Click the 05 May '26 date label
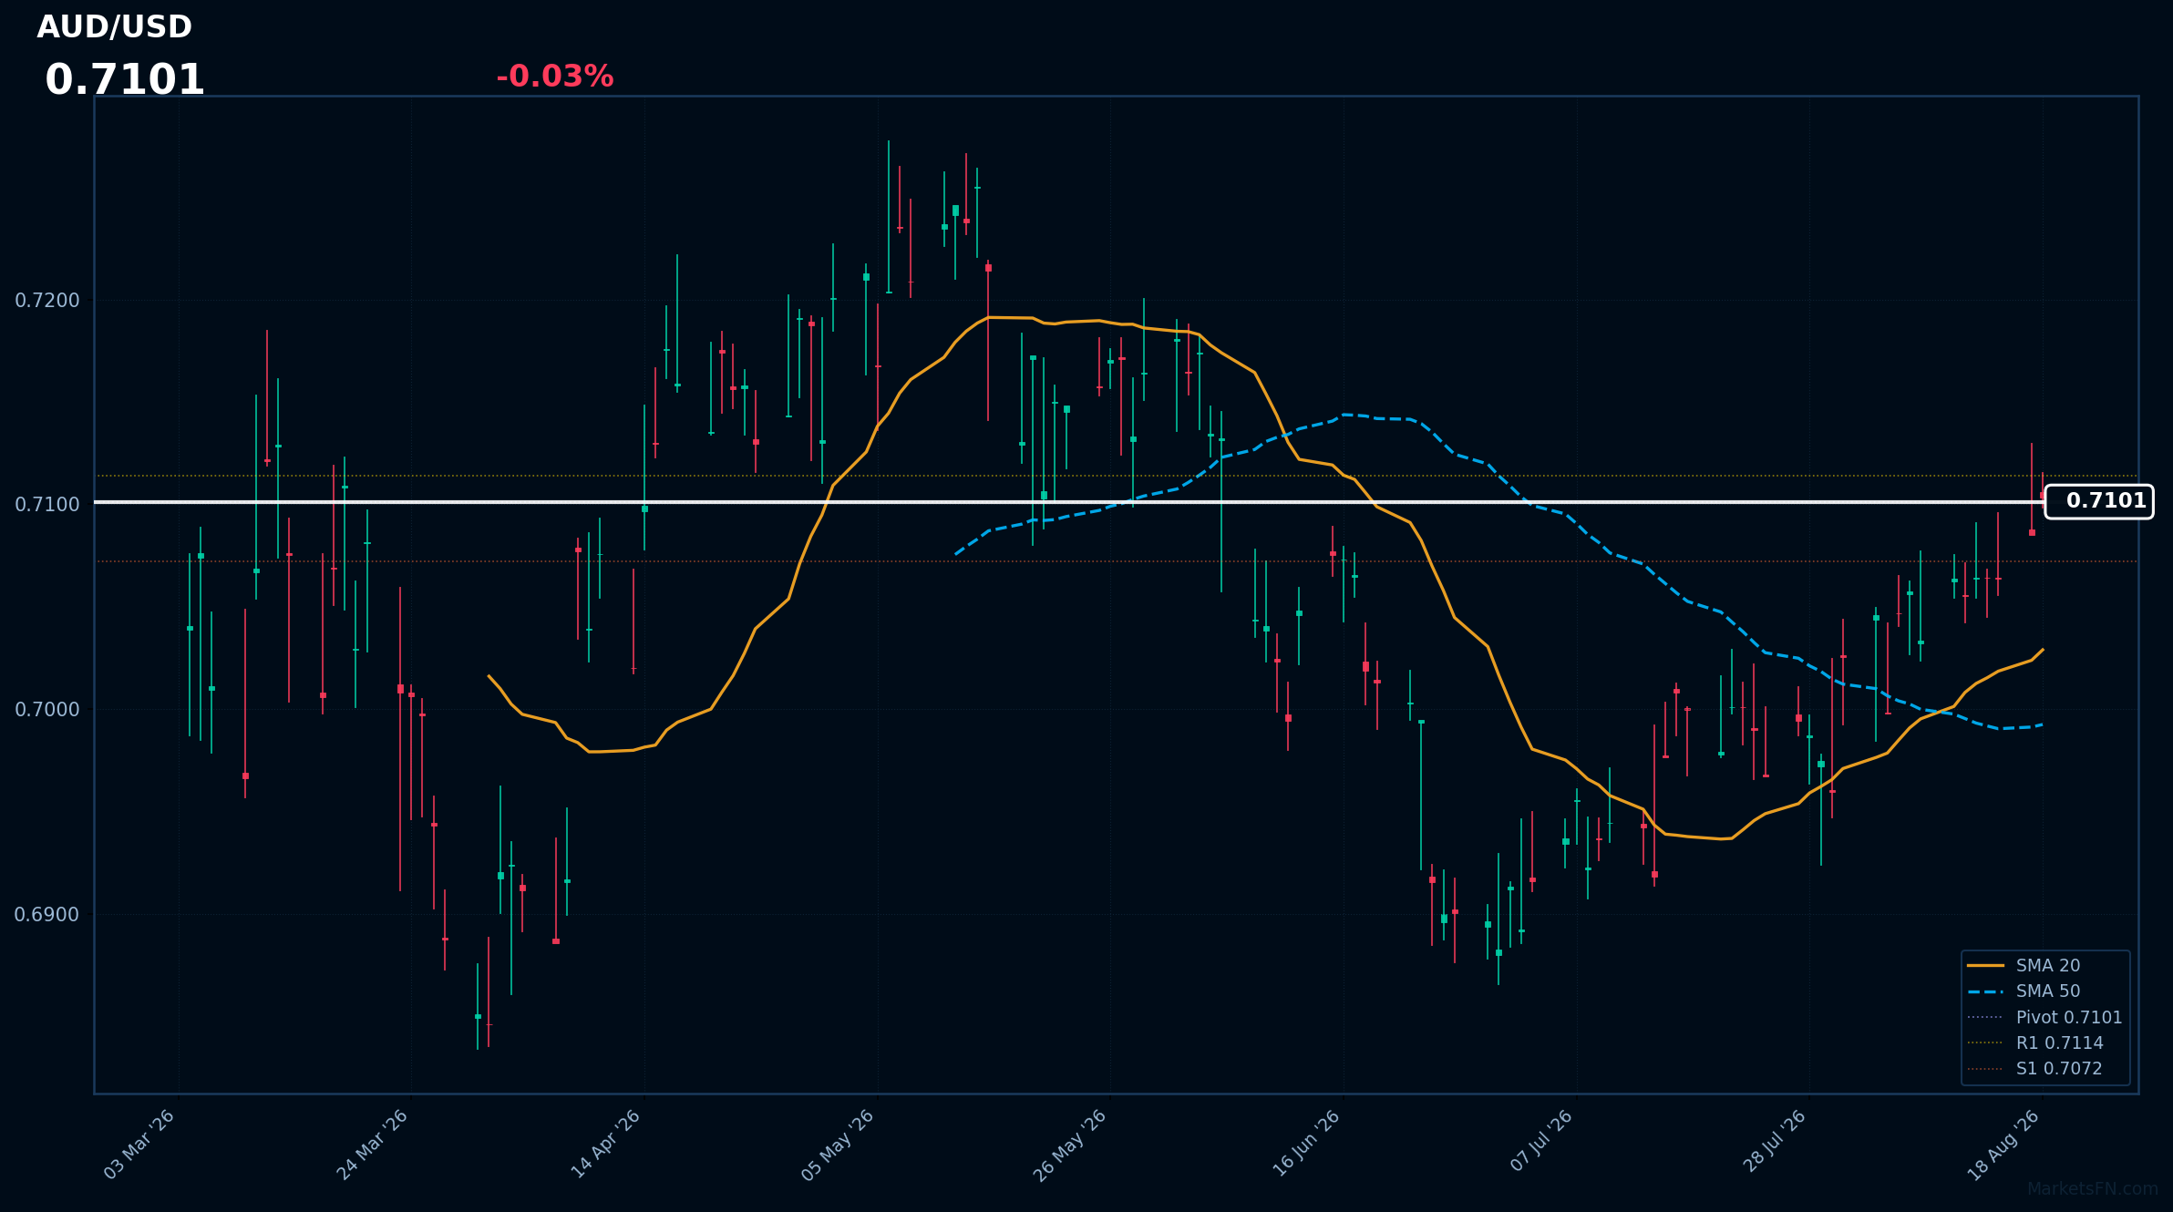Image resolution: width=2173 pixels, height=1212 pixels. 839,1145
